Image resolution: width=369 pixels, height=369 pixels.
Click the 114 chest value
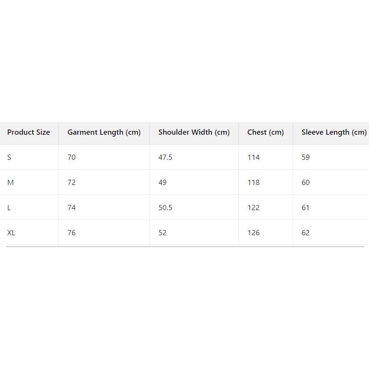tap(254, 157)
